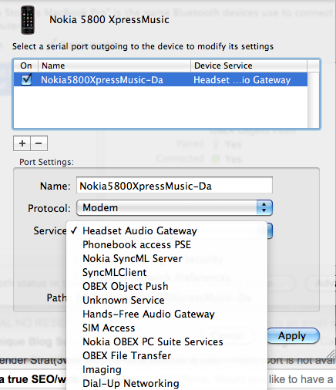Remove selected serial port with minus button
Screen dimensions: 336x390
click(39, 143)
